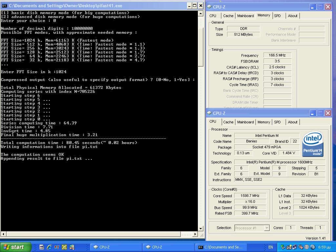Screen dimensions: 336x252
Task: Click the Frequency value 166.5 MHz
Action: coord(277,55)
